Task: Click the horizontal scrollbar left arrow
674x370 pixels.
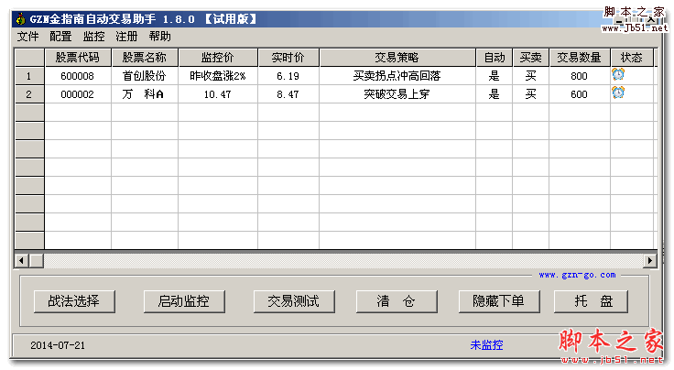Action: (21, 260)
